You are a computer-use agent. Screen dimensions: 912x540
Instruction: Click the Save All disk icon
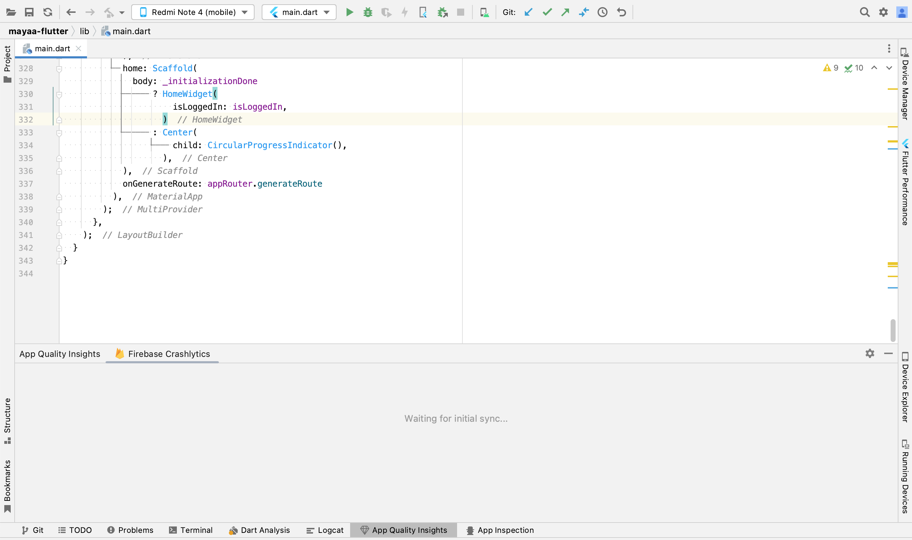(x=29, y=12)
